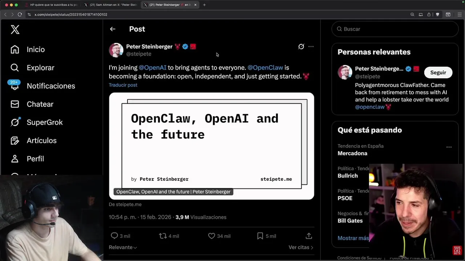
Task: Open Perfil person icon
Action: click(15, 158)
